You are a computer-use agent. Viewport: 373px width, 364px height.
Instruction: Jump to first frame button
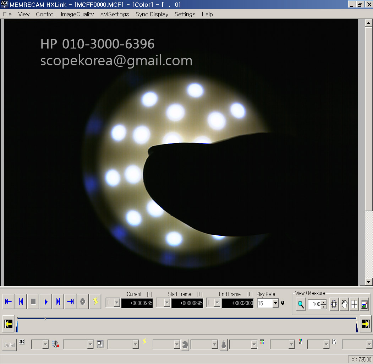(9, 302)
